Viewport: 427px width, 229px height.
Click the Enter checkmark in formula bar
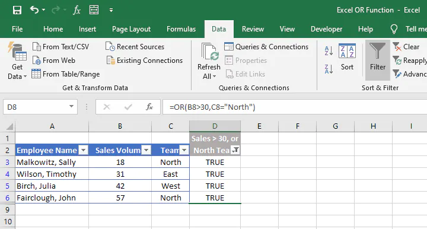coord(128,107)
